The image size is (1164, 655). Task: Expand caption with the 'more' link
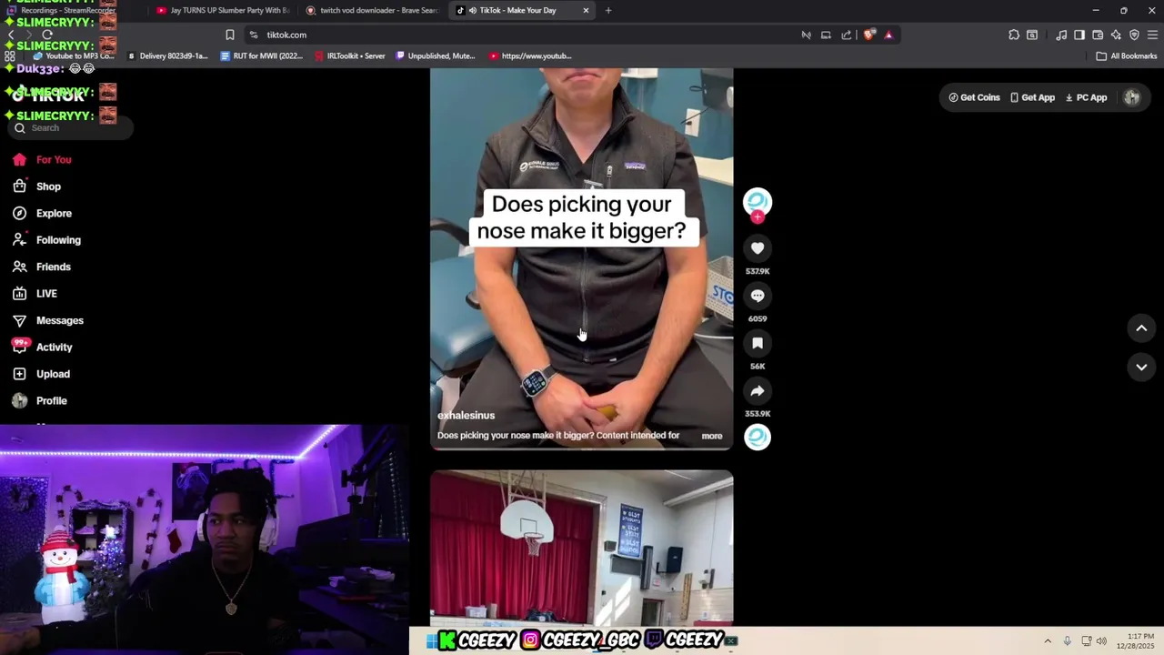coord(712,436)
